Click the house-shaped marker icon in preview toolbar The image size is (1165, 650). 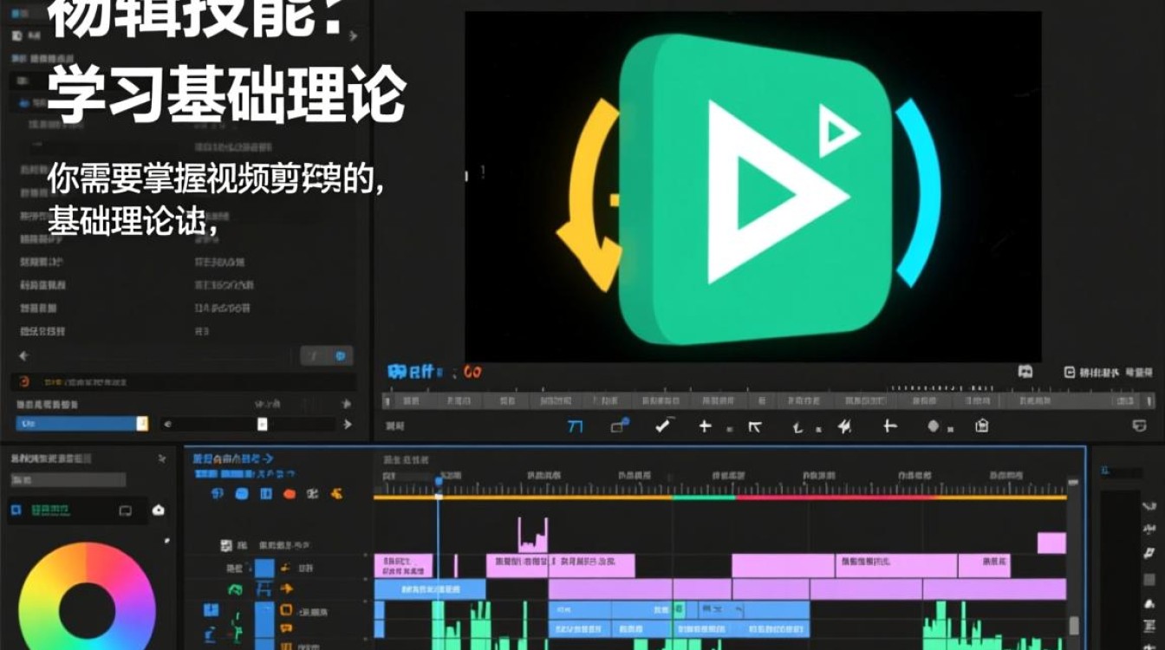pos(981,426)
